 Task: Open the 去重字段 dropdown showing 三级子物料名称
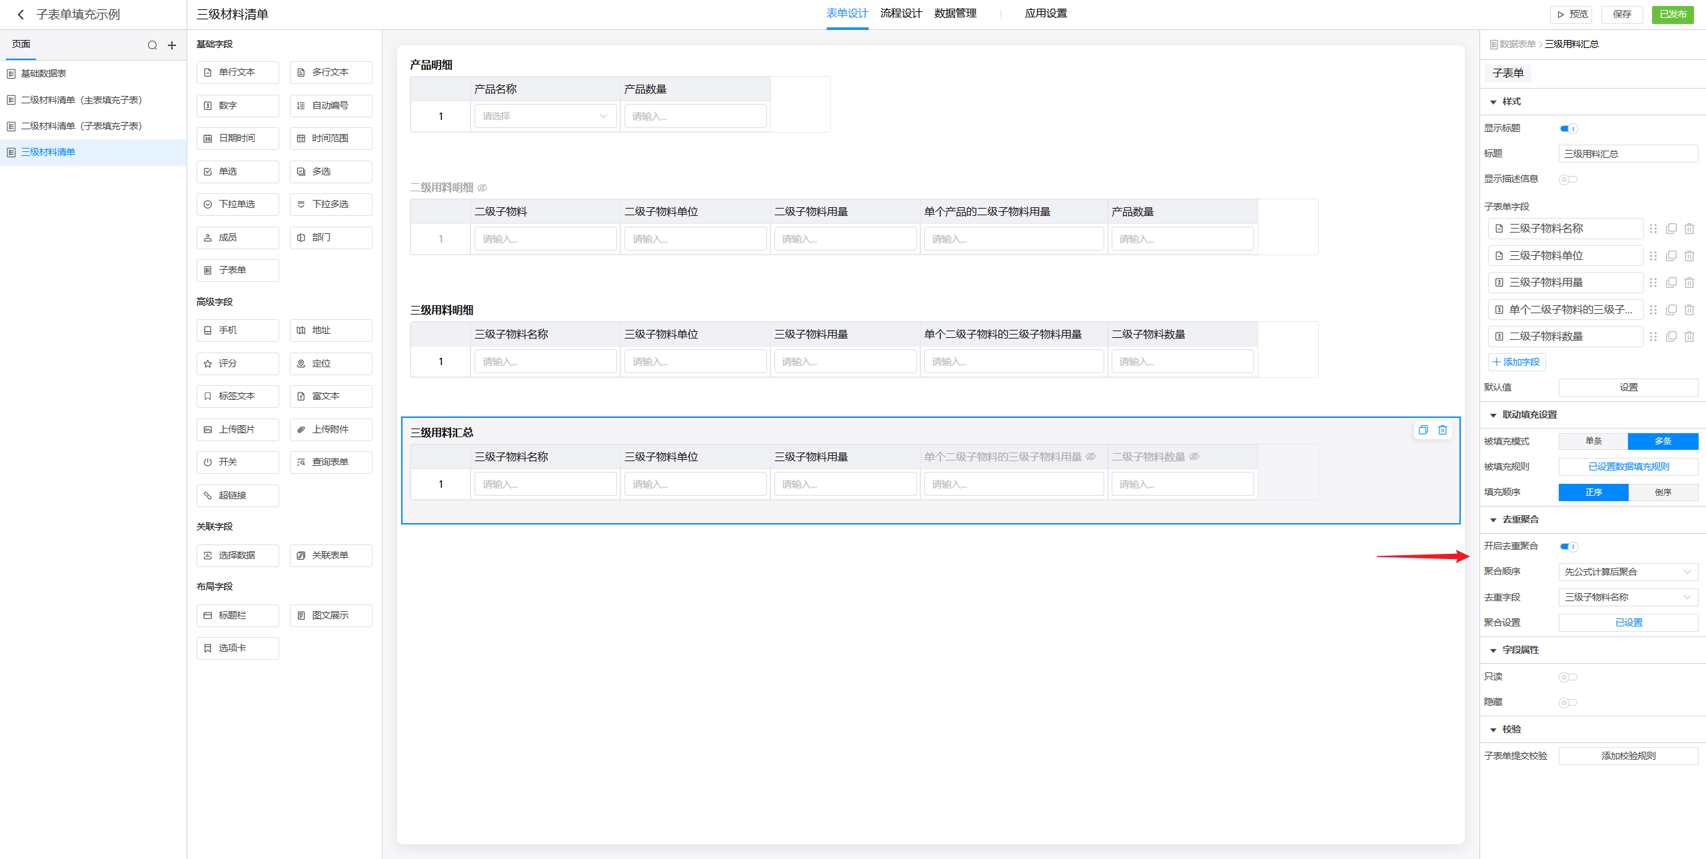click(x=1627, y=597)
